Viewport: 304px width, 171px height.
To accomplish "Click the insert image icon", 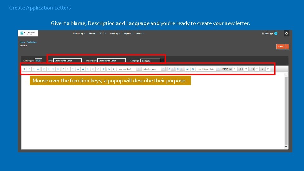I will (x=83, y=69).
